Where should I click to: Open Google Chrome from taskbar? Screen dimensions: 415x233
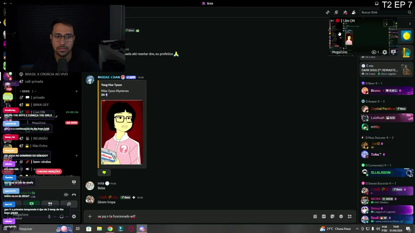coord(110,229)
